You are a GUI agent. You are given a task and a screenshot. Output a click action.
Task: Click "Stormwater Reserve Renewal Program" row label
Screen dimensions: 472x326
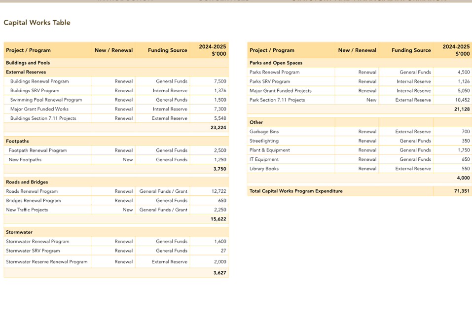pyautogui.click(x=47, y=262)
